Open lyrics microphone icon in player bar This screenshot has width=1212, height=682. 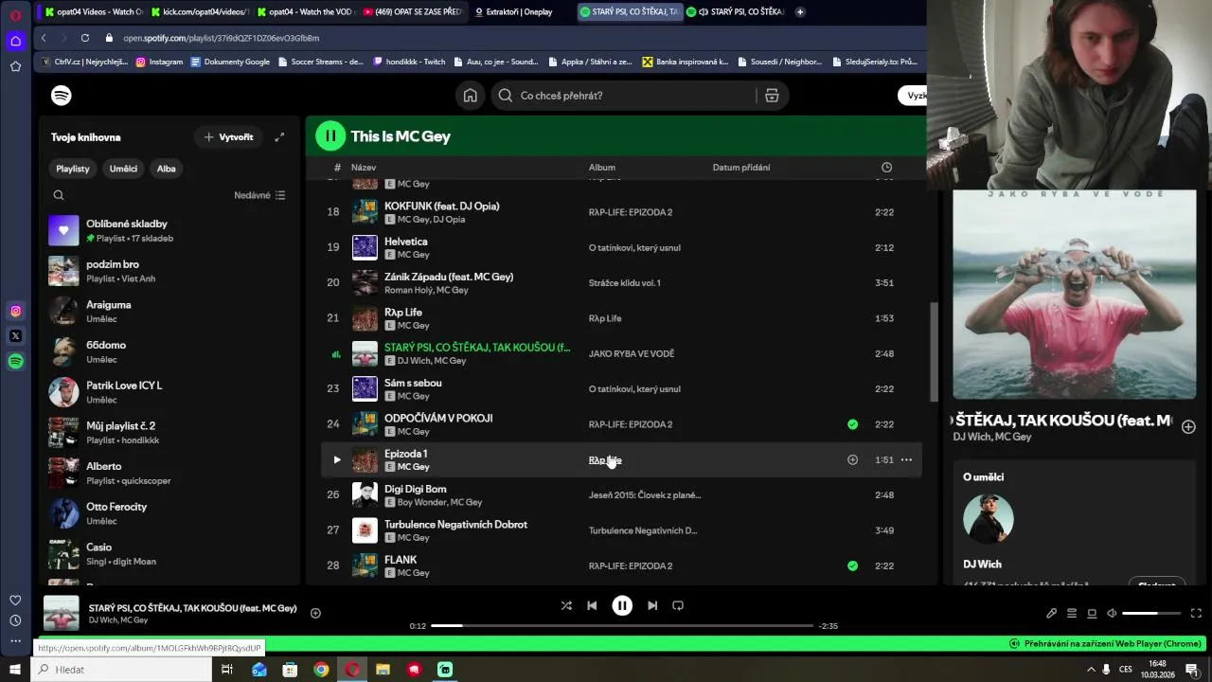click(1051, 613)
